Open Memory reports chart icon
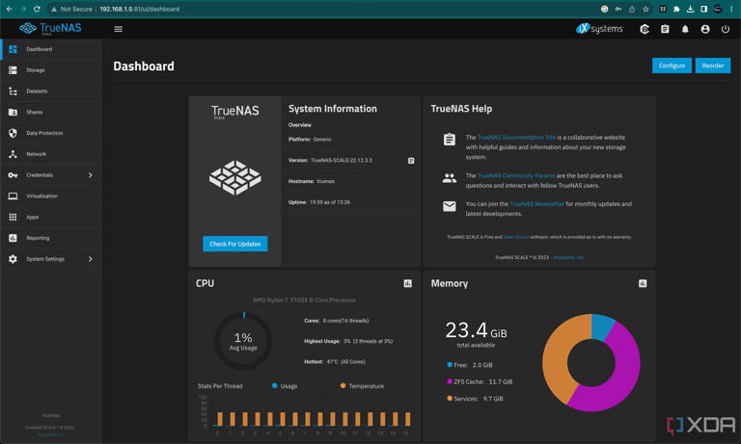 tap(643, 283)
